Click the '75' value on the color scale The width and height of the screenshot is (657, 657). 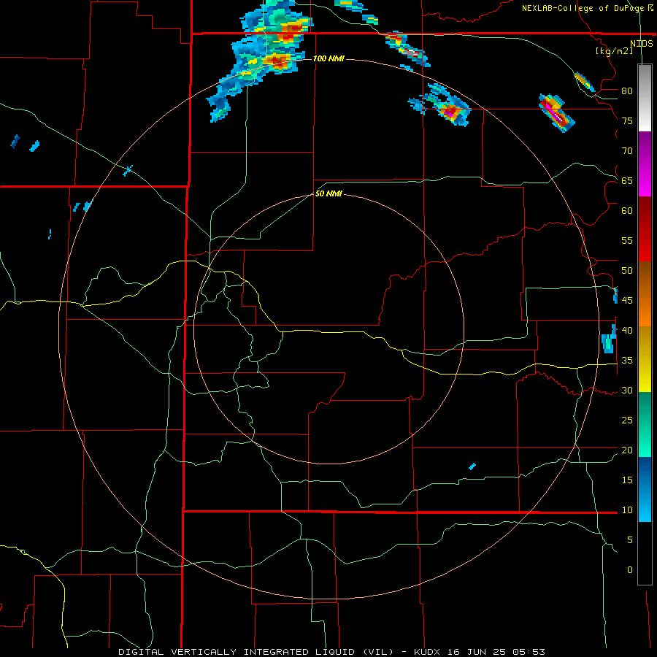[627, 120]
